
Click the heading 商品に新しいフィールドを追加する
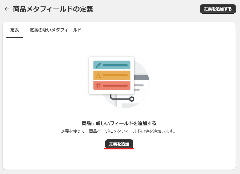pos(119,123)
